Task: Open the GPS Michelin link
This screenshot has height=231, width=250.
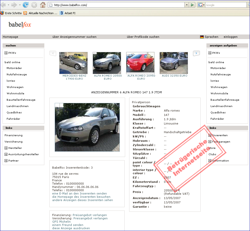Action: click(x=61, y=222)
